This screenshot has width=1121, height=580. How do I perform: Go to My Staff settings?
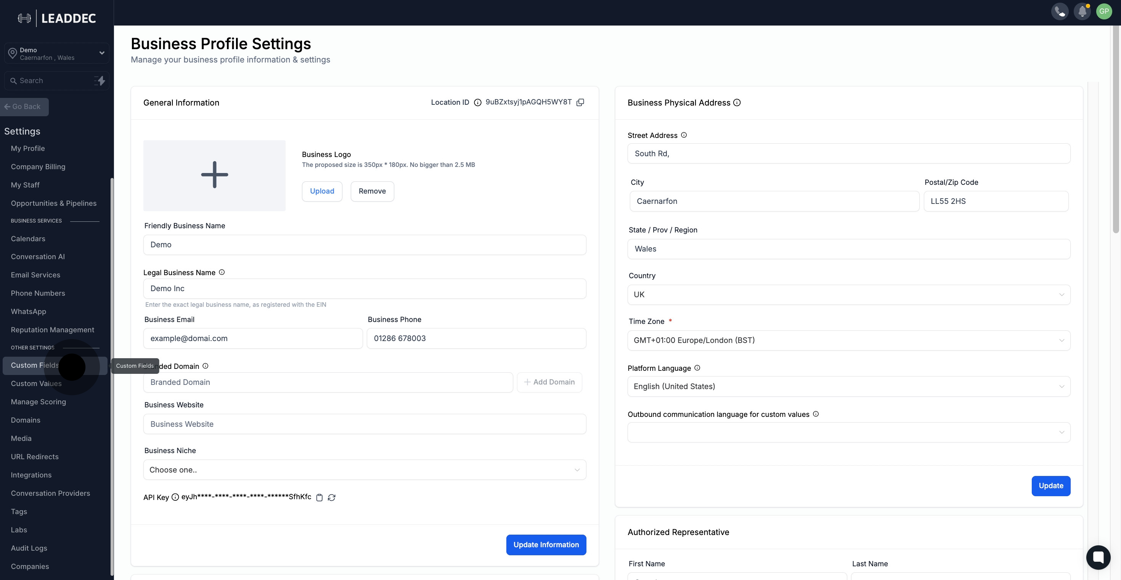[x=25, y=185]
